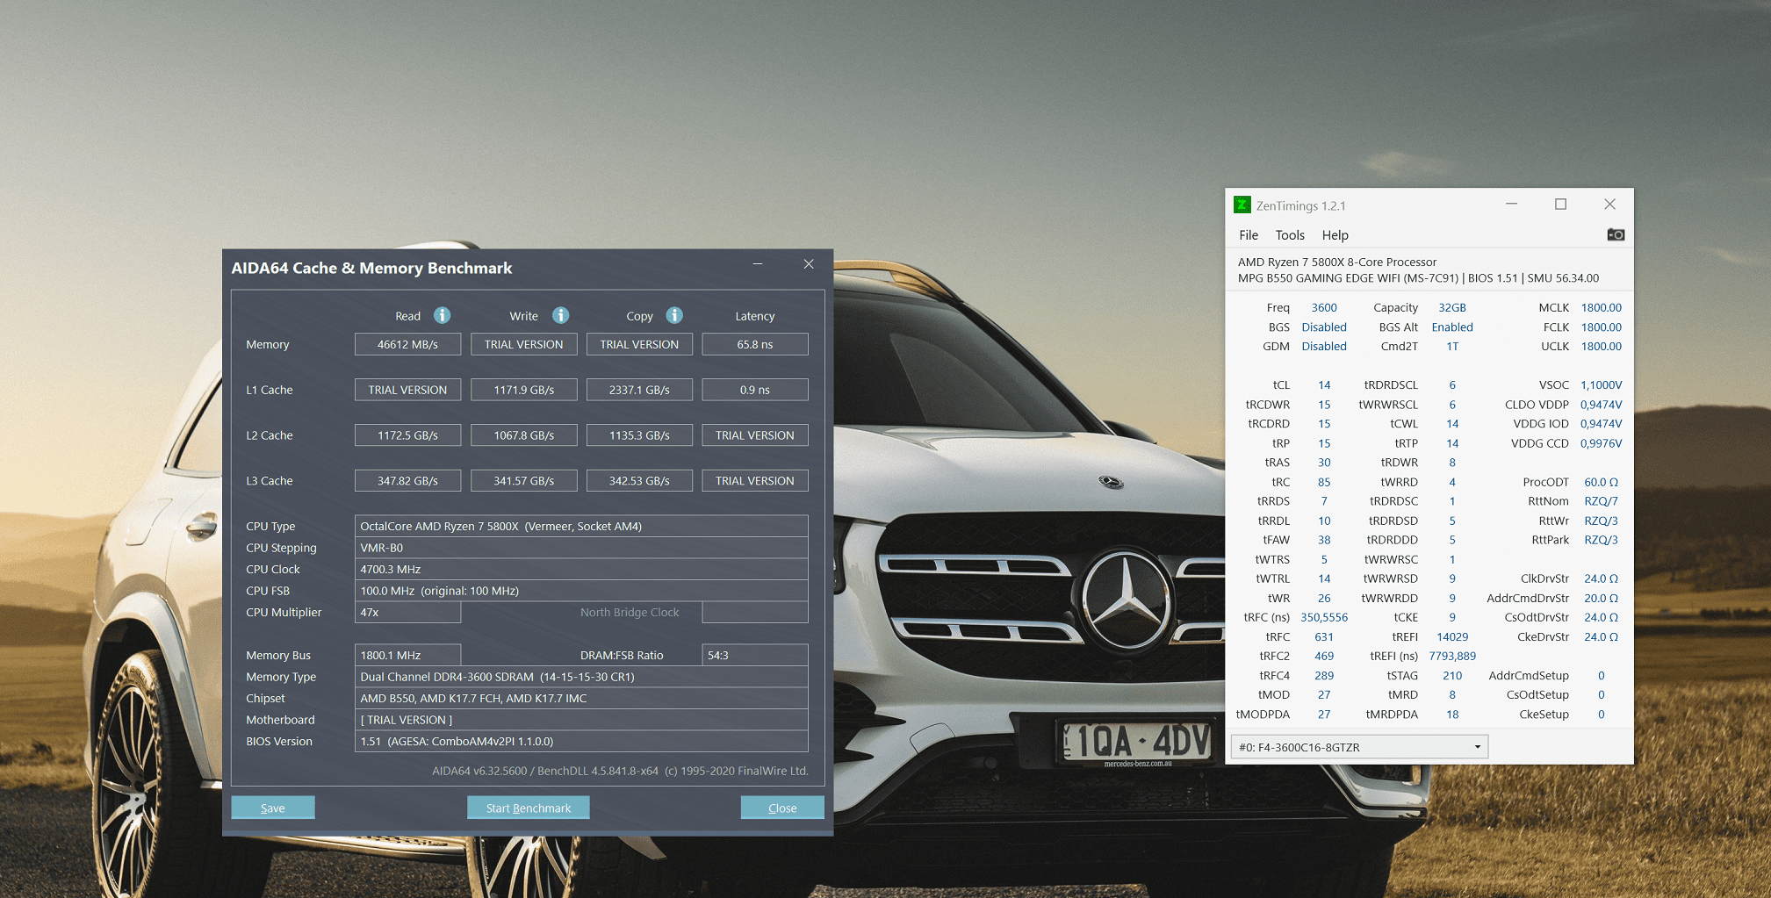
Task: Click tRFC (ns) value 350,5556
Action: [1324, 617]
